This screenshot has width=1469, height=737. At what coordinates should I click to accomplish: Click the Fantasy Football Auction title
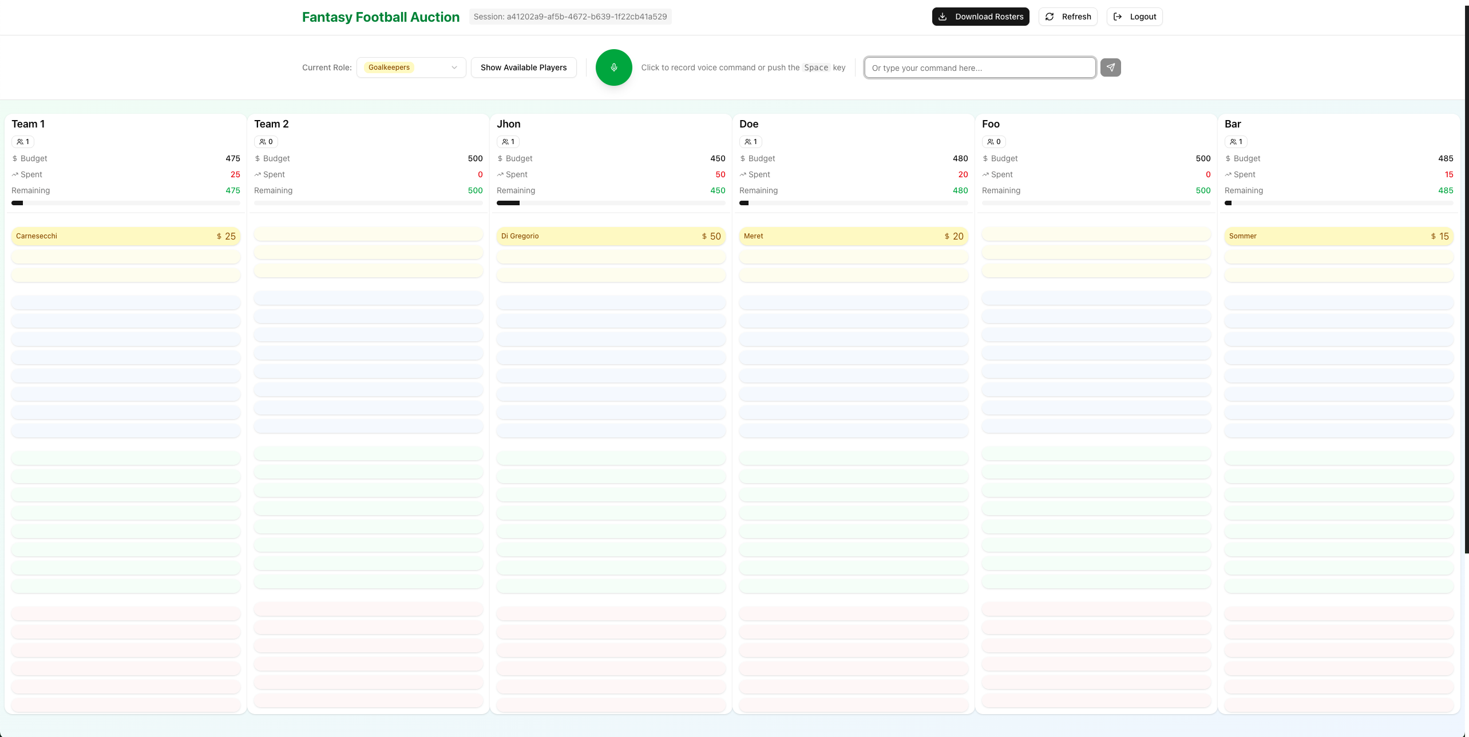(381, 17)
